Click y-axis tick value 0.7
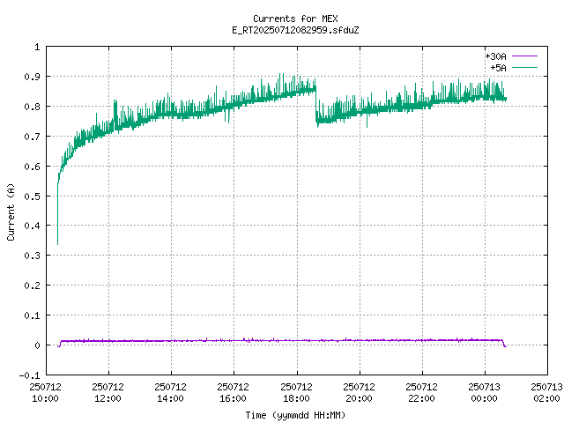Screen dimensions: 564x423 [x=32, y=137]
